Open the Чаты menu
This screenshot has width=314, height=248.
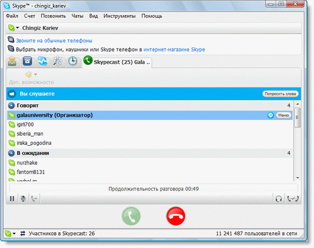[77, 16]
